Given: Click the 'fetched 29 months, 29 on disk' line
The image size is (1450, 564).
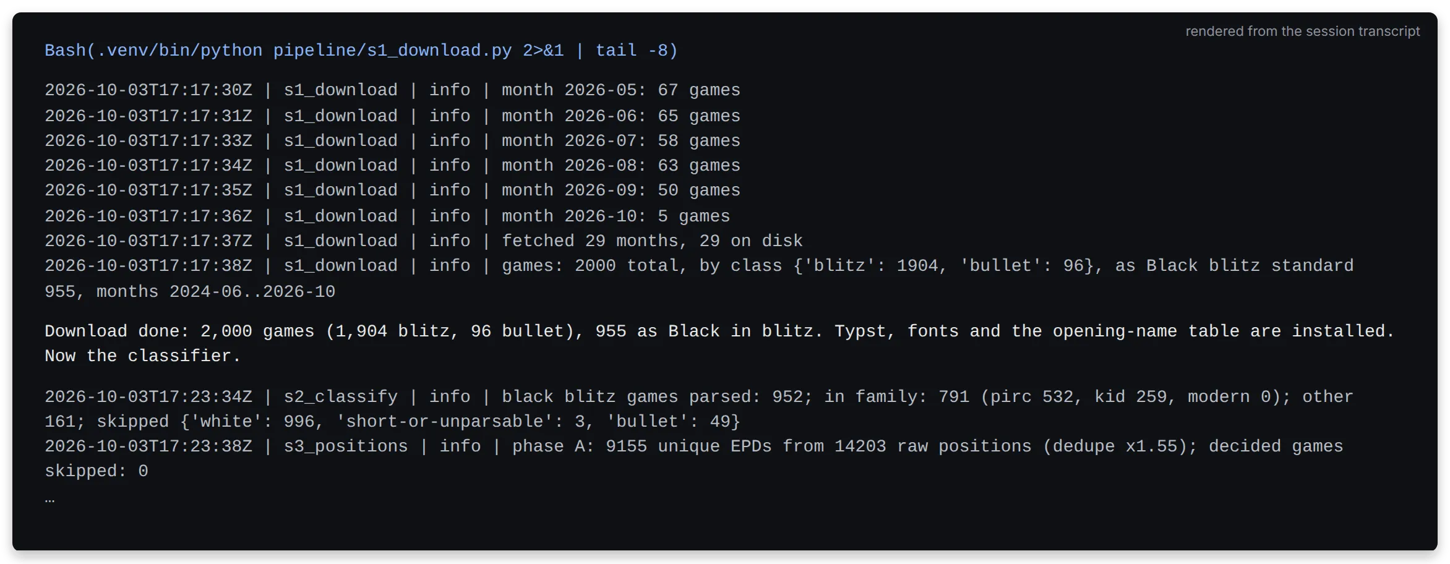Looking at the screenshot, I should [x=424, y=241].
